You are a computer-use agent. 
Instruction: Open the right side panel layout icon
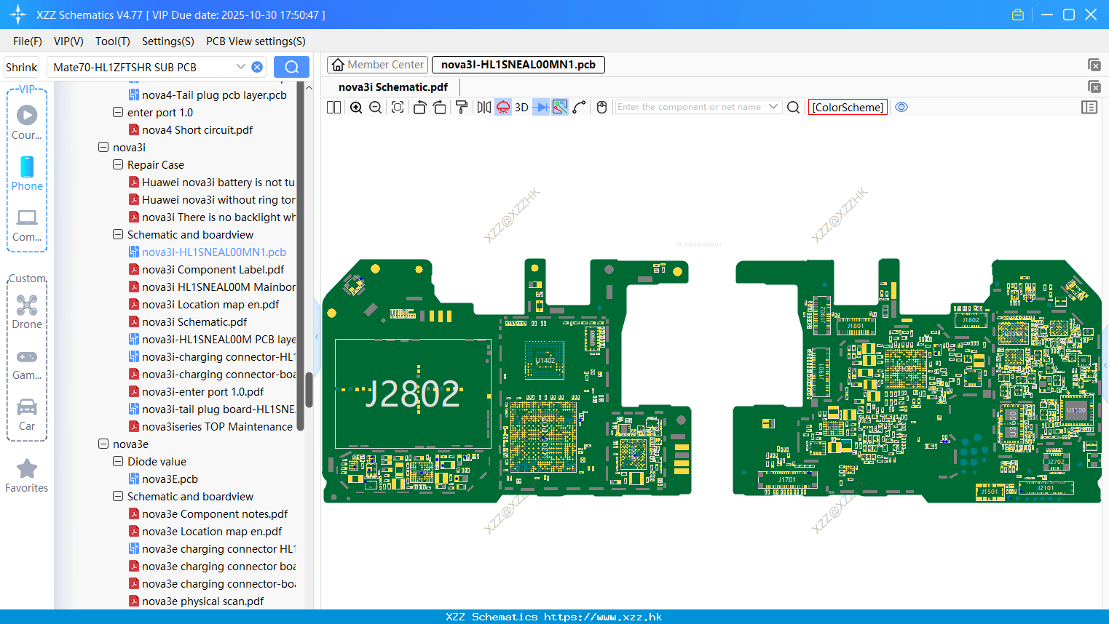pos(1089,107)
